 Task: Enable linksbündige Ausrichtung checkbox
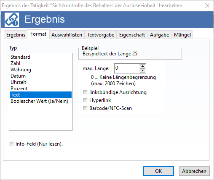tap(85, 92)
